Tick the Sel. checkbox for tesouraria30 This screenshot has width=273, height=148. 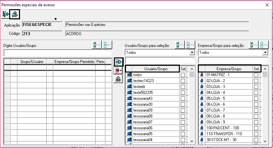point(183,104)
